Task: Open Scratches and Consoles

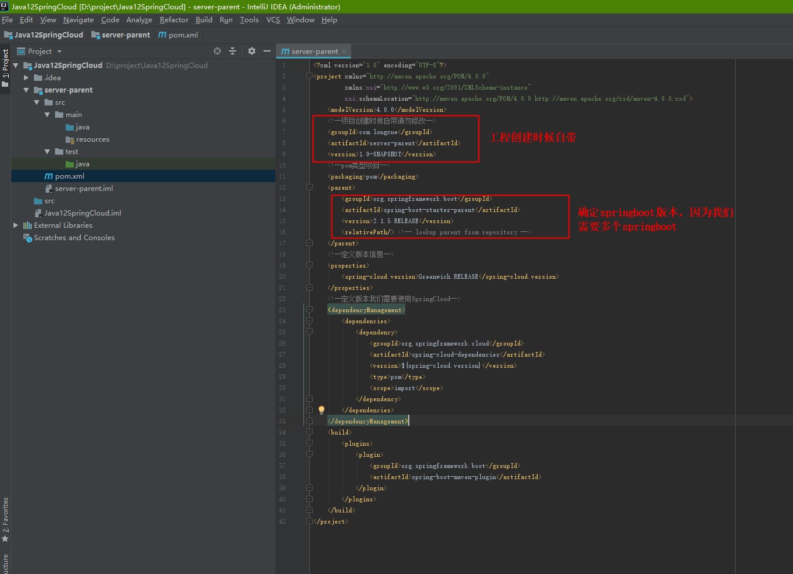Action: click(x=74, y=237)
